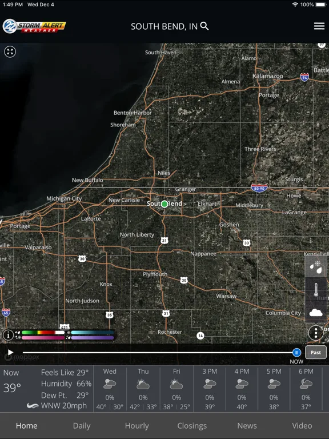Viewport: 329px width, 439px height.
Task: Select the 6 PM hourly forecast
Action: click(x=306, y=389)
